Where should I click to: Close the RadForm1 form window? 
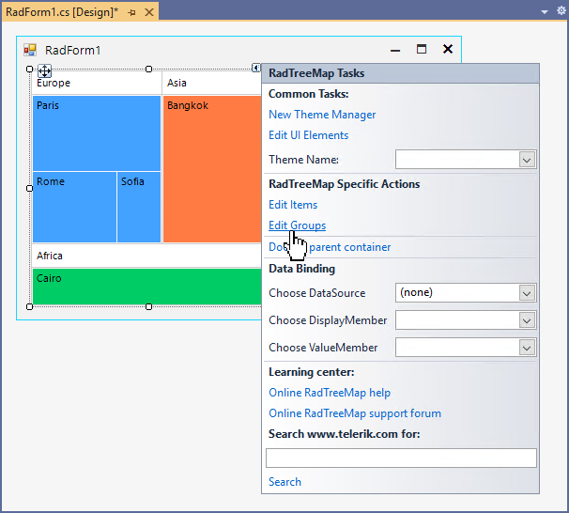pyautogui.click(x=448, y=49)
